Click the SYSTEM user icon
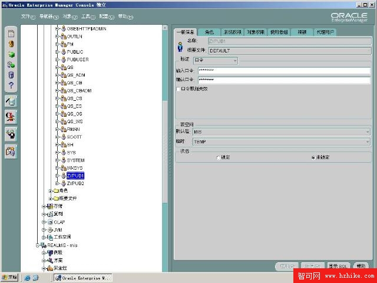This screenshot has width=377, height=283. tap(64, 160)
